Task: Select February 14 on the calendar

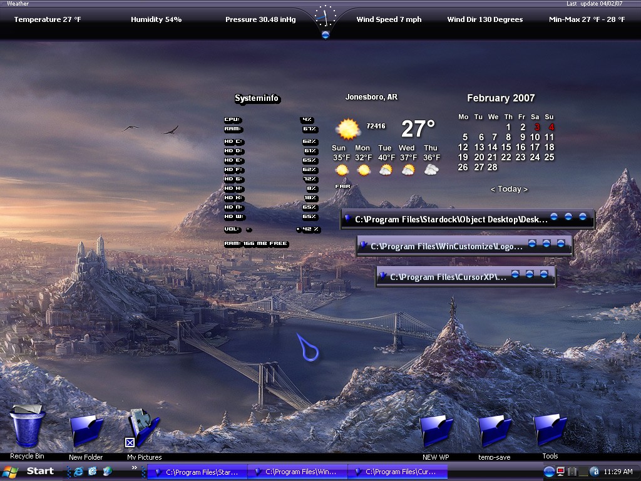Action: click(x=492, y=147)
